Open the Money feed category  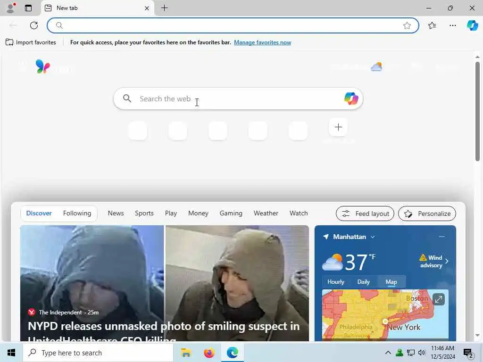pyautogui.click(x=199, y=214)
